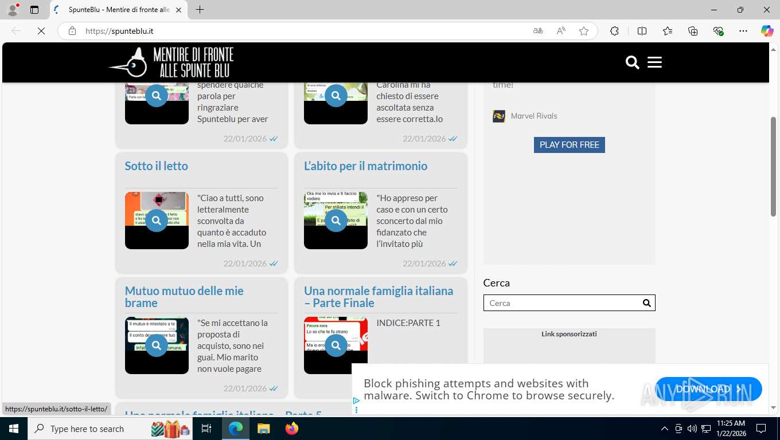This screenshot has width=780, height=440.
Task: Submit search with the Cerca magnifier icon
Action: point(646,303)
